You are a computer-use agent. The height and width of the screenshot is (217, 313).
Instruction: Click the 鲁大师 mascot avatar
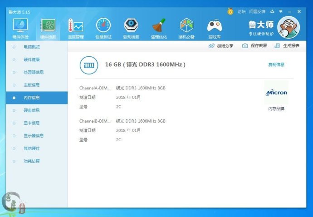click(289, 27)
